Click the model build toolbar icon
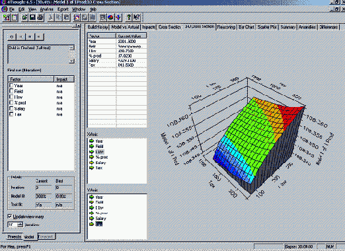 click(102, 18)
